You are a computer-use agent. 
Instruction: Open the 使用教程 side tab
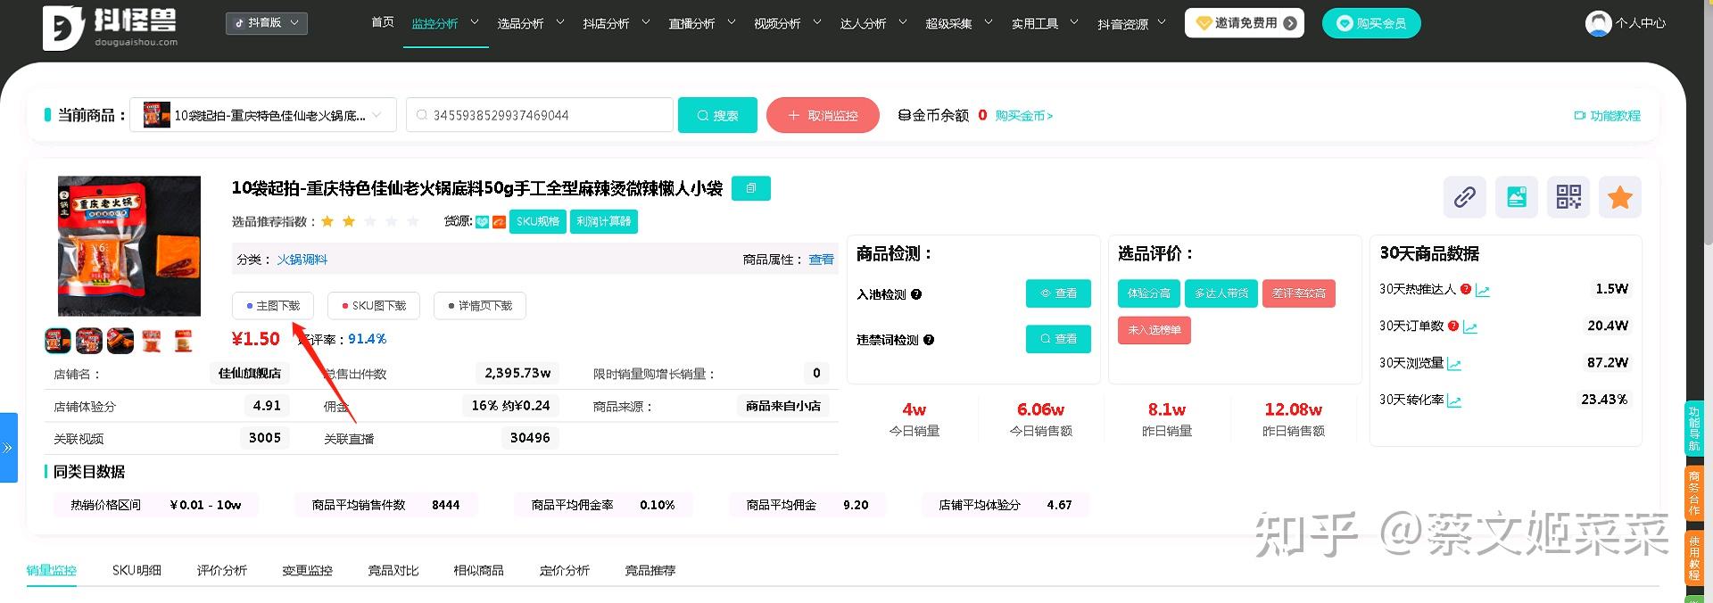[1694, 558]
